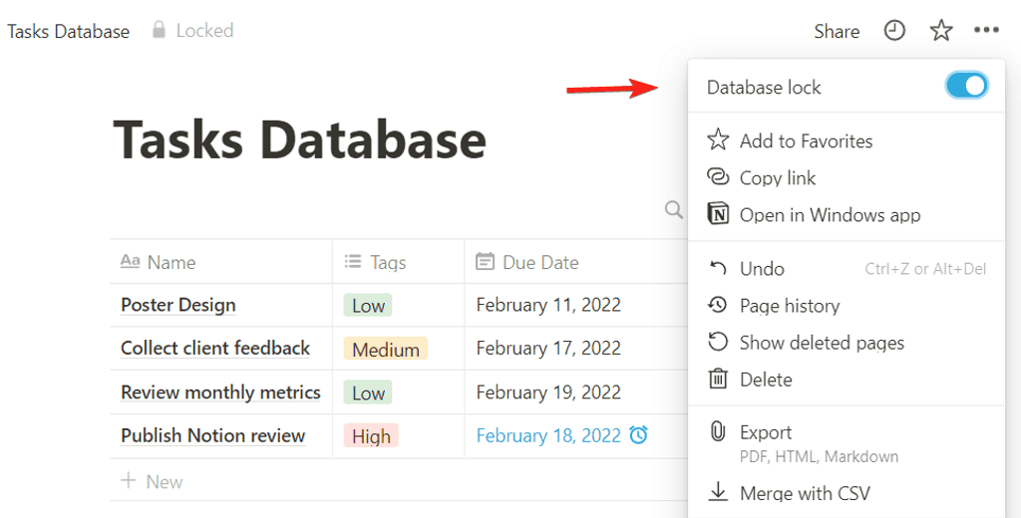
Task: Click the reminder alarm icon beside February 18
Action: [x=639, y=435]
